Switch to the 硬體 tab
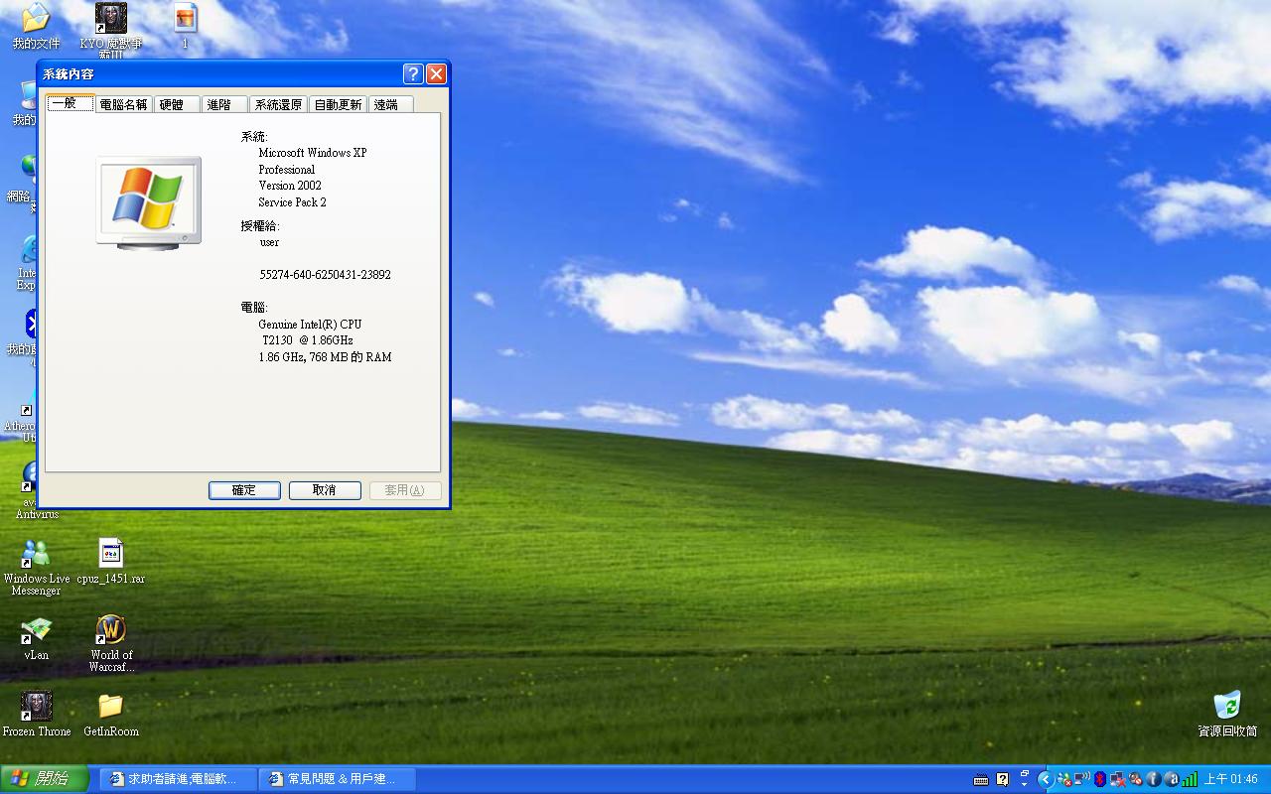 pyautogui.click(x=172, y=104)
